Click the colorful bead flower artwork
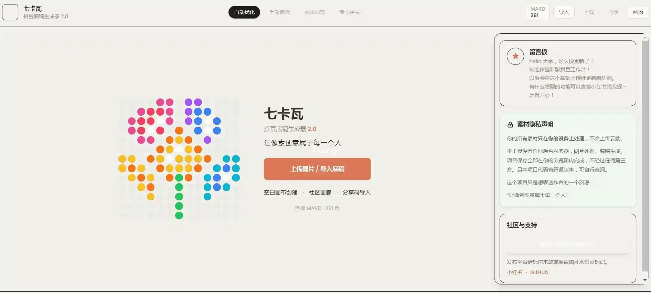This screenshot has height=293, width=651. coord(179,159)
